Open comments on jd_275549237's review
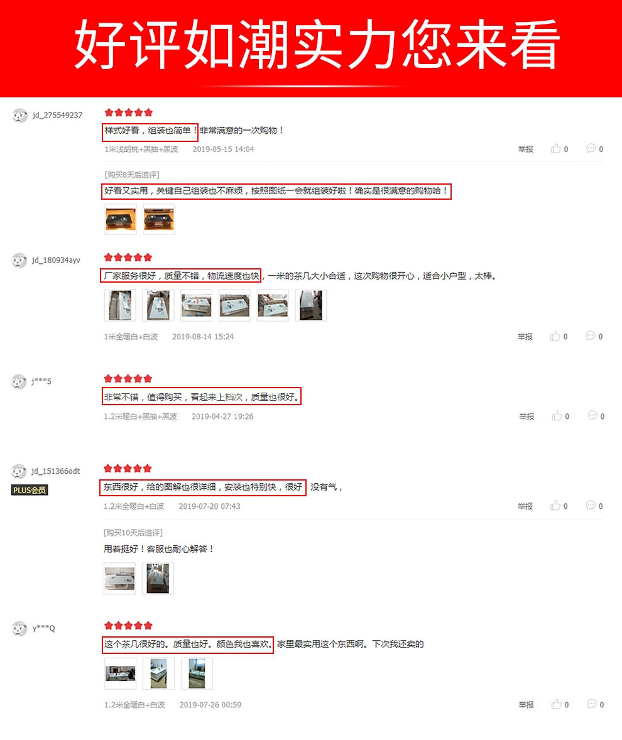 [594, 149]
